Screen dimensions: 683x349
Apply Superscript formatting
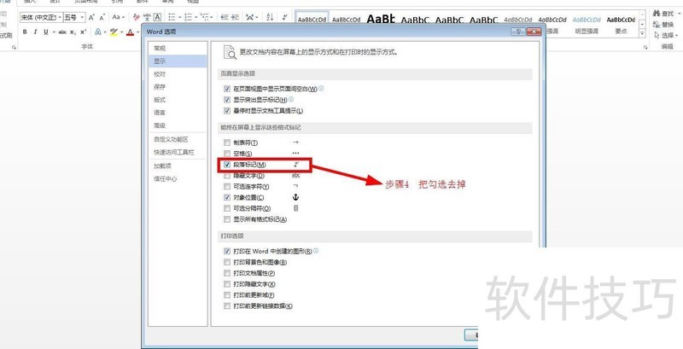(x=83, y=32)
